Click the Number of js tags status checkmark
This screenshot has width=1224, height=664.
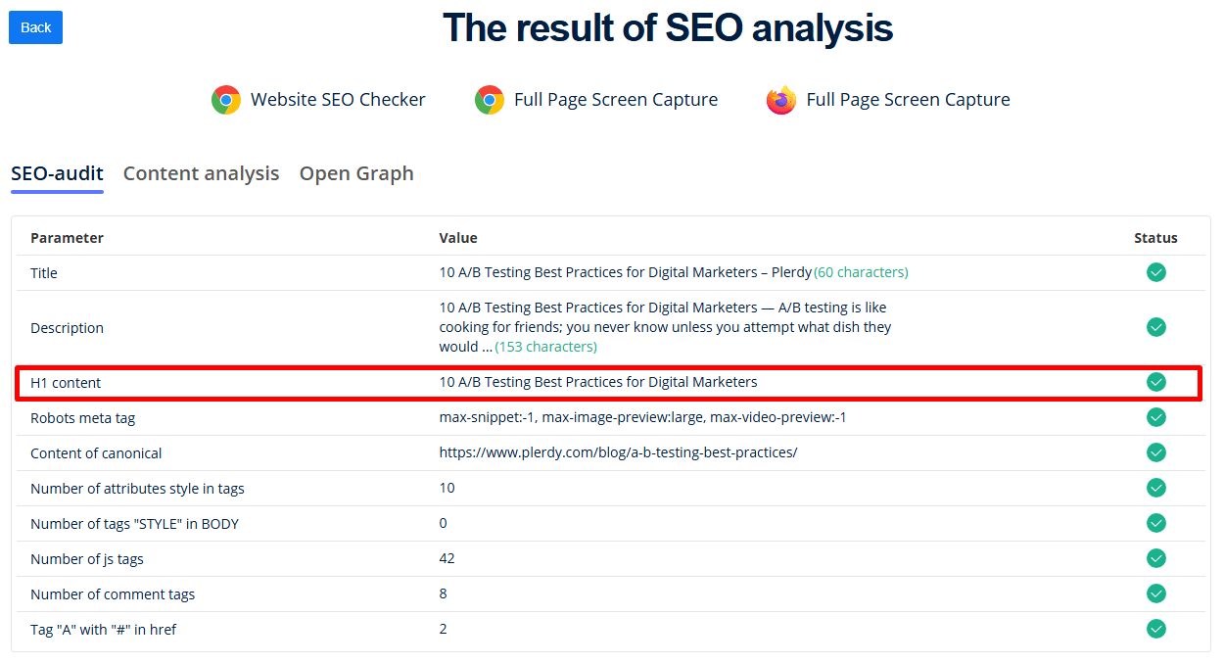(1156, 558)
